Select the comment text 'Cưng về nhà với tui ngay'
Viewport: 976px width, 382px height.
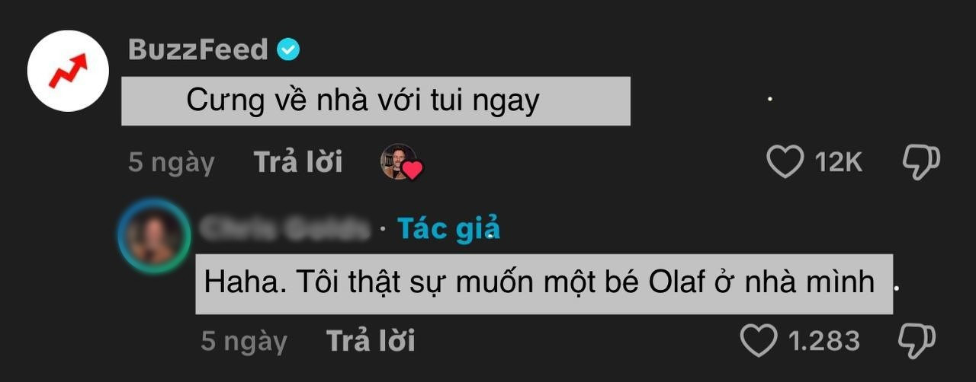[363, 100]
